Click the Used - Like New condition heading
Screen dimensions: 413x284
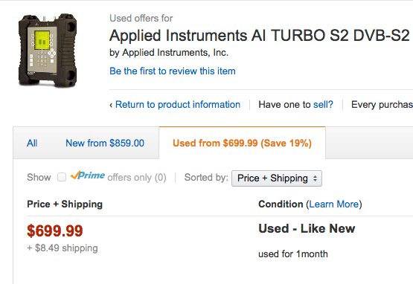(307, 228)
